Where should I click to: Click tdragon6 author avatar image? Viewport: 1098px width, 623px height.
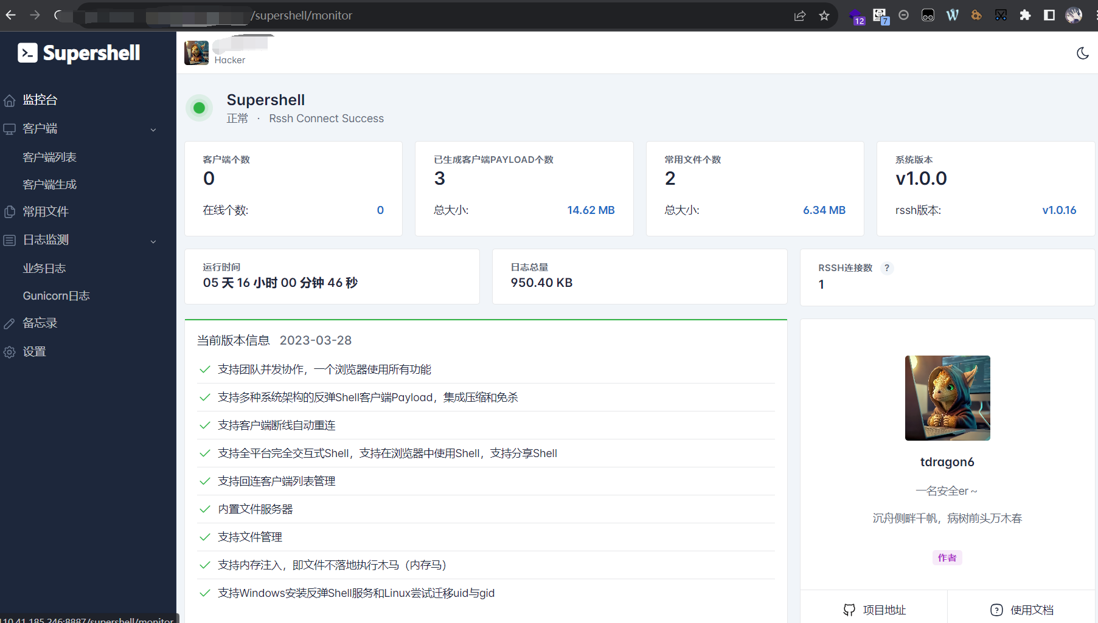pyautogui.click(x=947, y=398)
